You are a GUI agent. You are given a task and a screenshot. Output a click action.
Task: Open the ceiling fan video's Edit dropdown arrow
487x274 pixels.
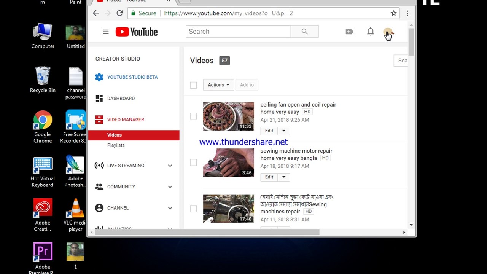284,131
